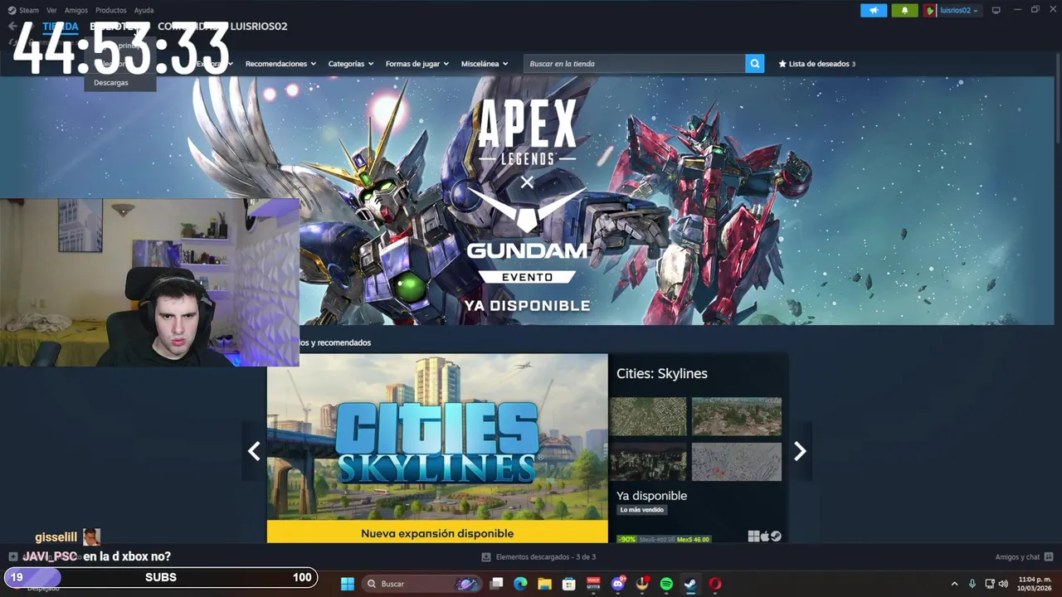The height and width of the screenshot is (597, 1062).
Task: Show hidden system tray icons chevron
Action: click(x=954, y=584)
